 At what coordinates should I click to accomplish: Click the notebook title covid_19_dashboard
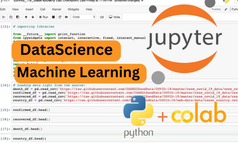(34, 1)
